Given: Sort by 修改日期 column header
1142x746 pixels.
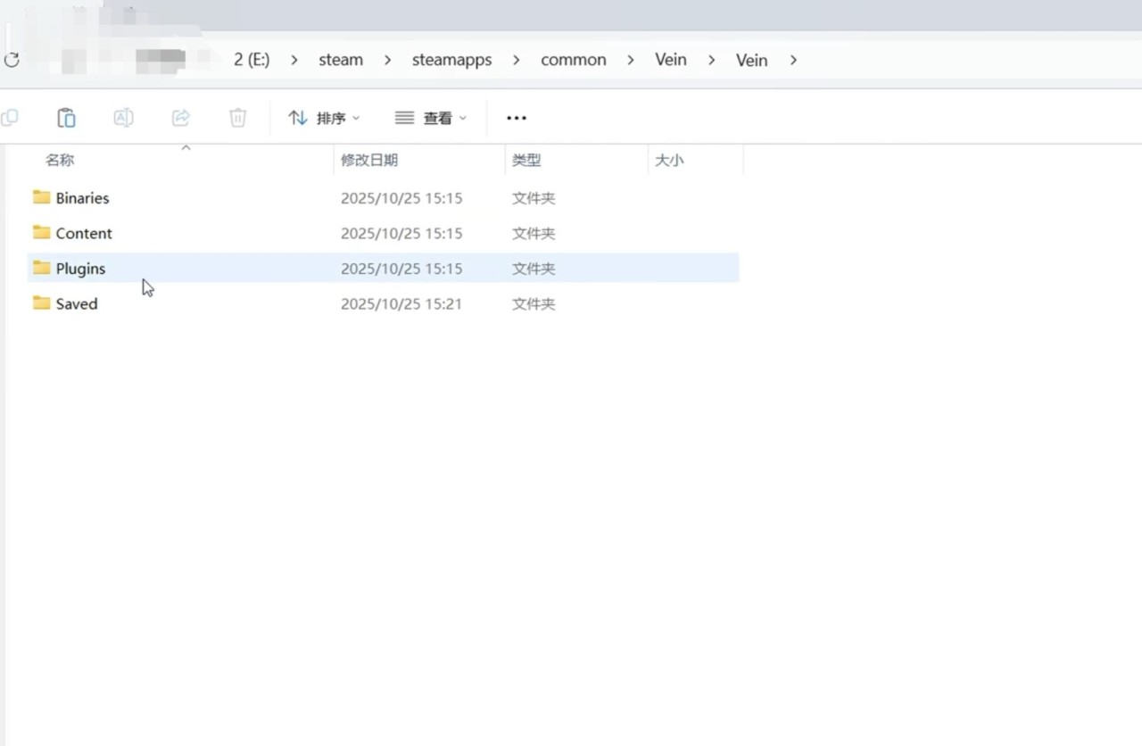Looking at the screenshot, I should point(369,161).
